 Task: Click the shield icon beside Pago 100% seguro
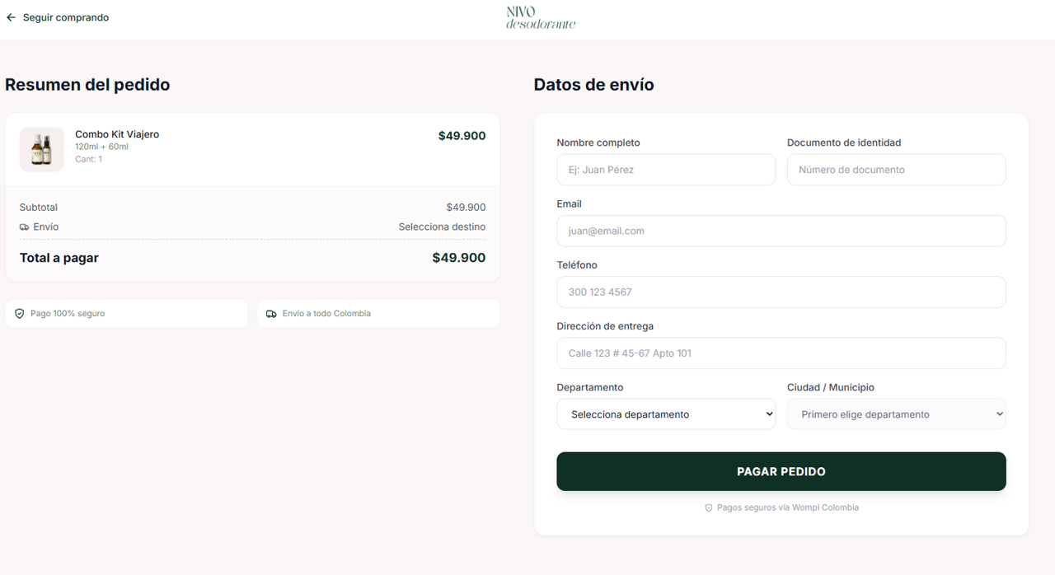click(x=19, y=313)
